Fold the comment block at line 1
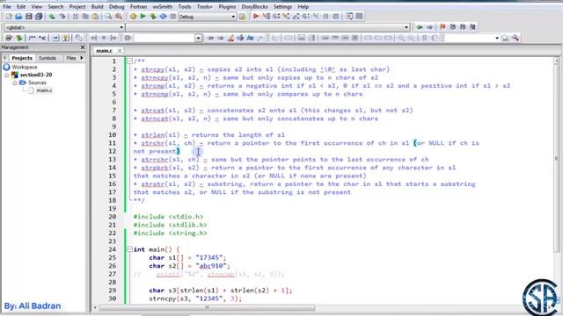The height and width of the screenshot is (316, 563). pos(129,61)
